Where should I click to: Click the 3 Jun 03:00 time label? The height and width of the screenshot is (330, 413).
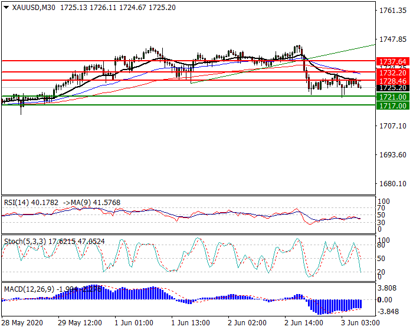360,322
